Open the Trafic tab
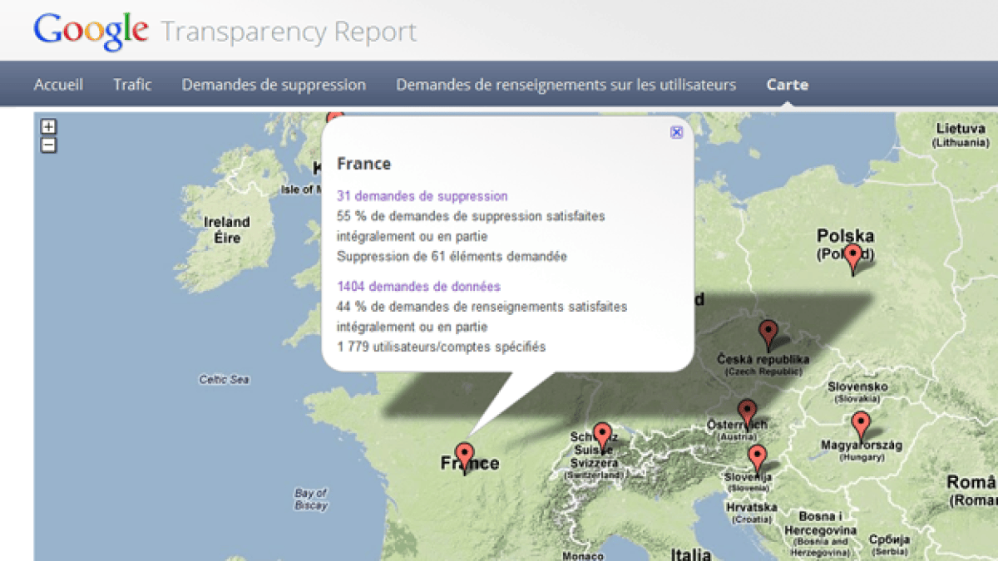This screenshot has height=561, width=998. click(x=132, y=85)
